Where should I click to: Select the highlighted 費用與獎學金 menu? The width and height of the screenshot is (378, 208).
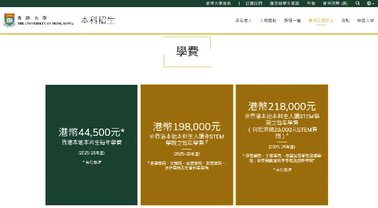321,21
